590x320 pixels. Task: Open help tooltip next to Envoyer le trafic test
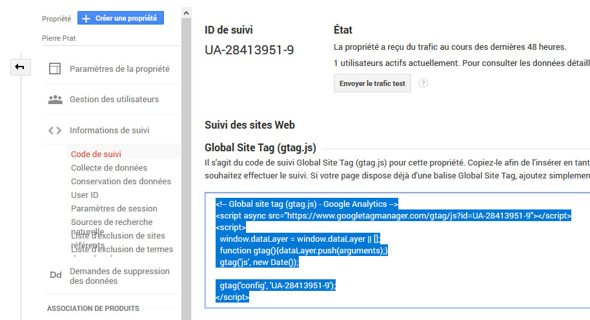423,83
